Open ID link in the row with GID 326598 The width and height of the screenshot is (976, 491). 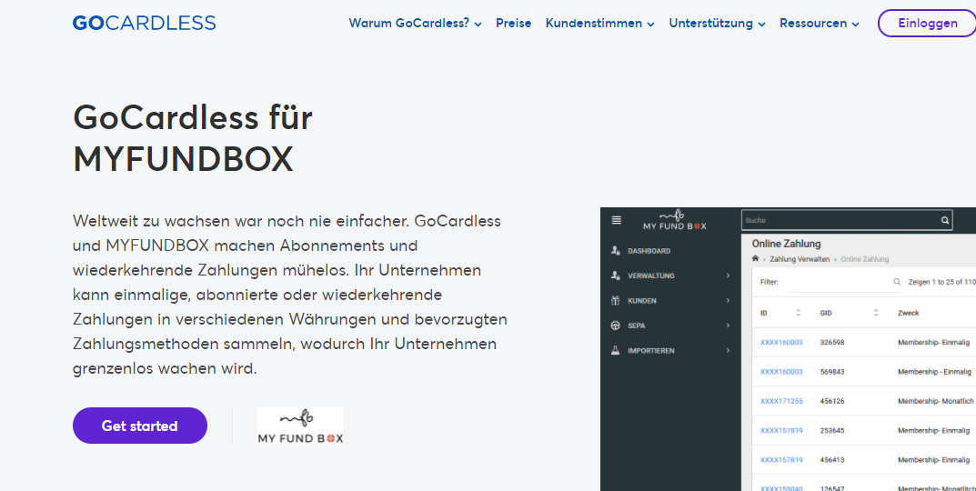pos(781,342)
